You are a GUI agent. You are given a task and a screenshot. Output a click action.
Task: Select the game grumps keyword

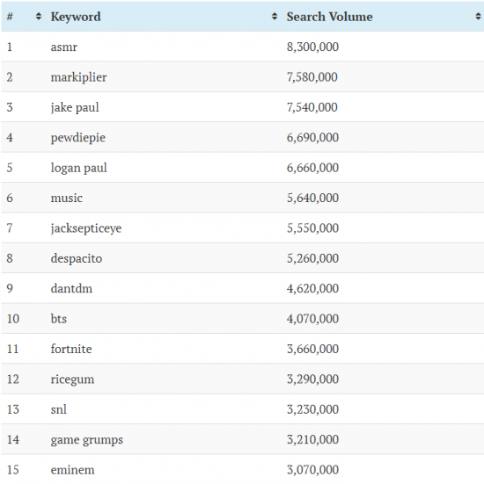[x=86, y=440]
